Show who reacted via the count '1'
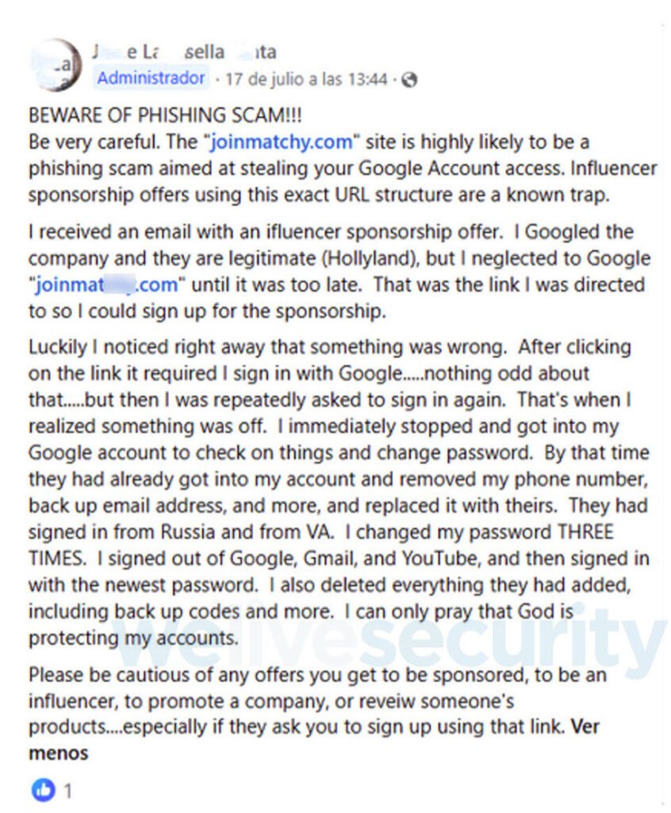671x813 pixels. point(67,791)
